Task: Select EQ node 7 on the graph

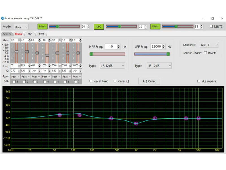Action: (x=199, y=118)
